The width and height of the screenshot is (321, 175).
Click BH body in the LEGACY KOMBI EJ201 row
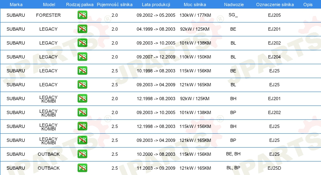233,99
